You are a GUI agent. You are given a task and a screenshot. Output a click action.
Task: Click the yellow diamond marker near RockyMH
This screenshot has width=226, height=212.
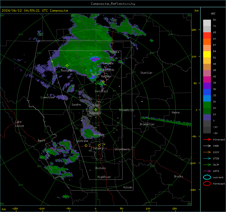67,66
